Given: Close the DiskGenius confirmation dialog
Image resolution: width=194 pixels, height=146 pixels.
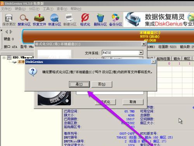Looking at the screenshot, I should (153, 62).
